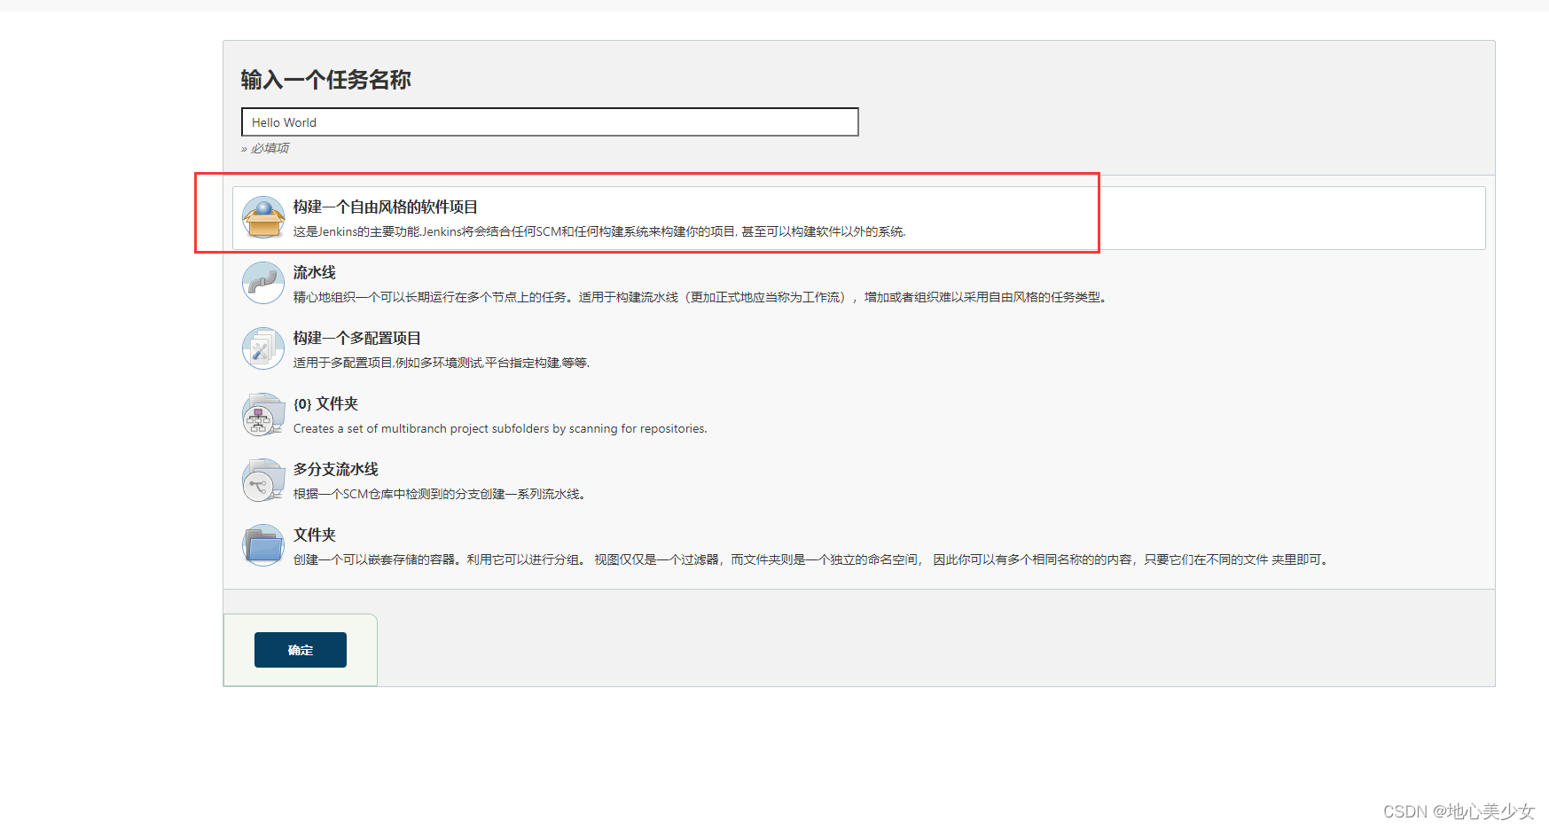Viewport: 1549px width, 829px height.
Task: Click the multi-configuration project icon
Action: coord(262,348)
